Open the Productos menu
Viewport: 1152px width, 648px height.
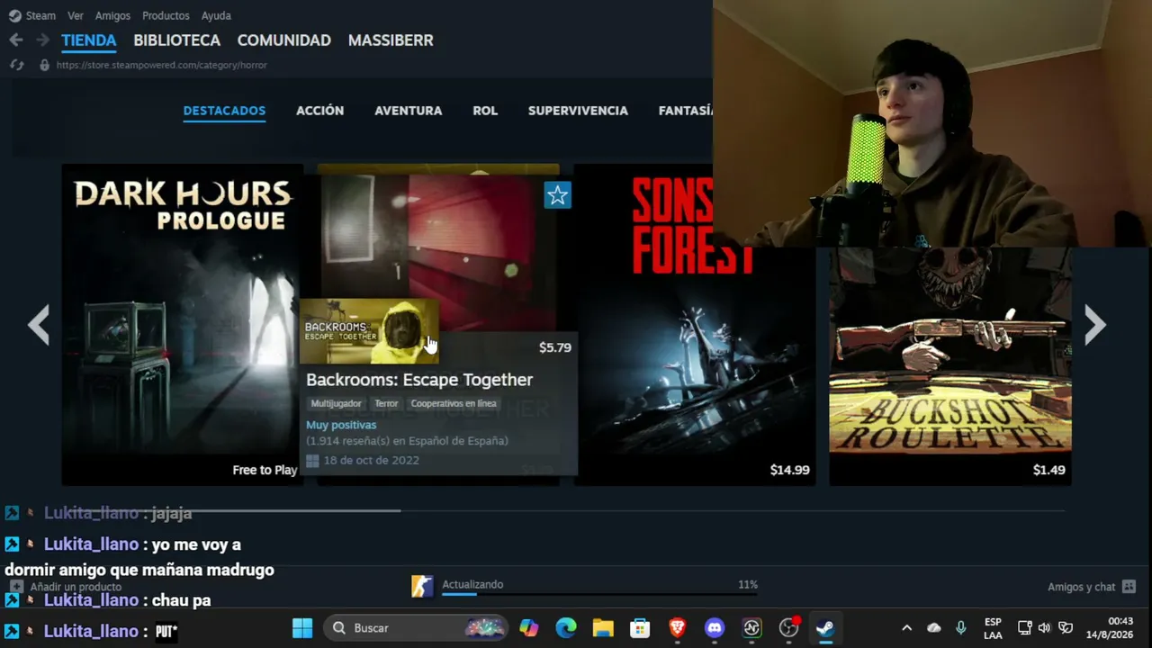166,15
